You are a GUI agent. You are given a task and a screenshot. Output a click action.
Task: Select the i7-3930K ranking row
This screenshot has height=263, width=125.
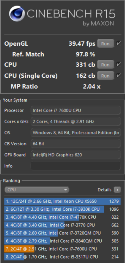click(62, 209)
